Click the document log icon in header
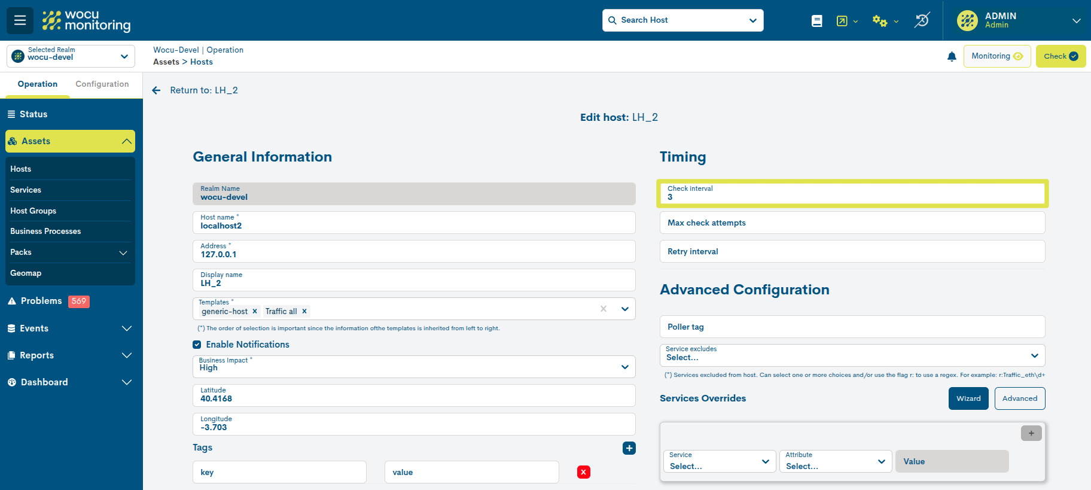Viewport: 1091px width, 490px height. (x=816, y=21)
